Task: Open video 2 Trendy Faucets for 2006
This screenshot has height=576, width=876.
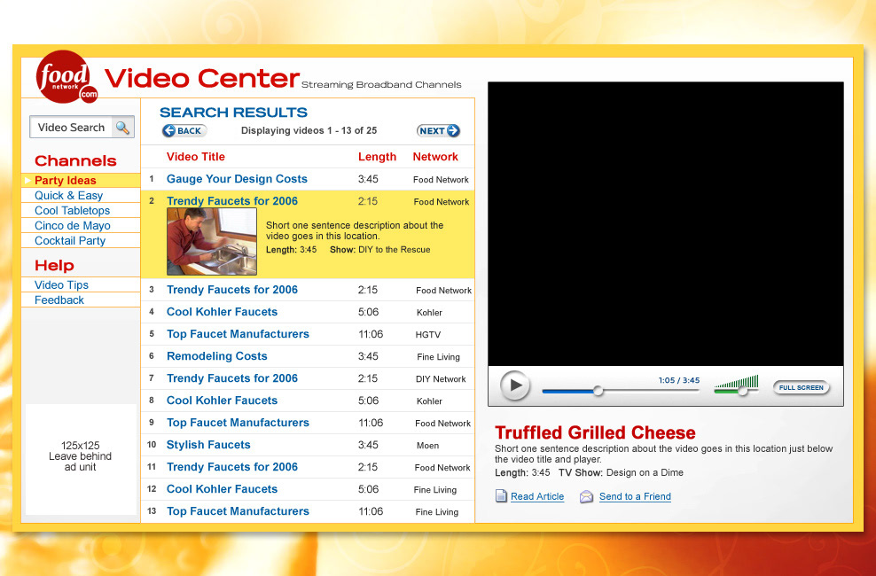Action: tap(231, 201)
